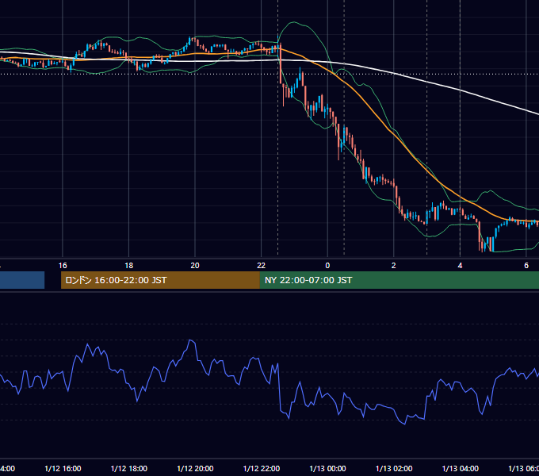This screenshot has height=476, width=539.
Task: Click the London 16:00-22:00 JST session bar
Action: tap(160, 280)
